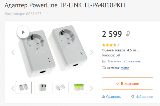Click the В корзине button
Screen dimensions: 160x106
pyautogui.click(x=127, y=83)
